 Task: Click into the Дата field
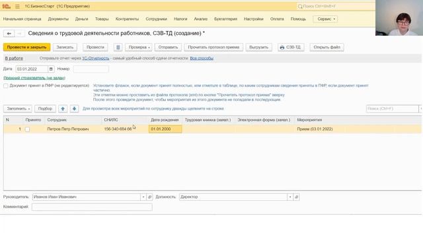pyautogui.click(x=32, y=69)
